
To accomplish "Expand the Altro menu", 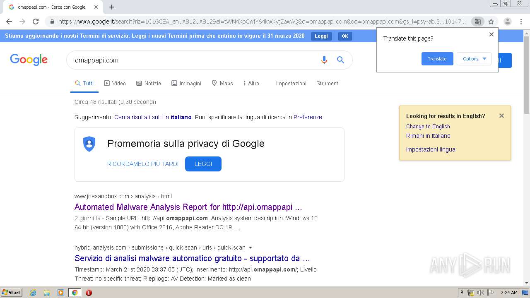I will tap(251, 83).
